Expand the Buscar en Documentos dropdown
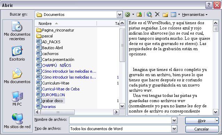222x135 pixels. pyautogui.click(x=120, y=15)
